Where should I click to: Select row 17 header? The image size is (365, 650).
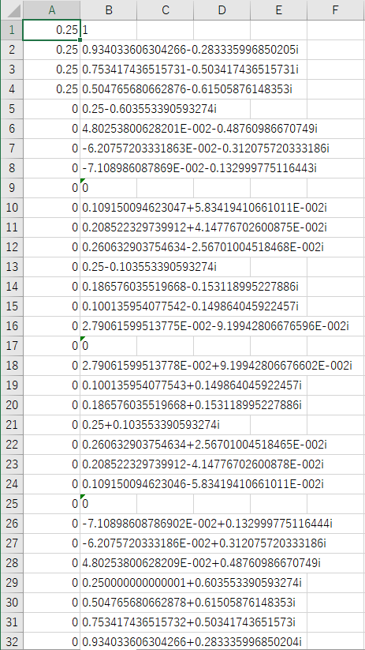coord(11,346)
